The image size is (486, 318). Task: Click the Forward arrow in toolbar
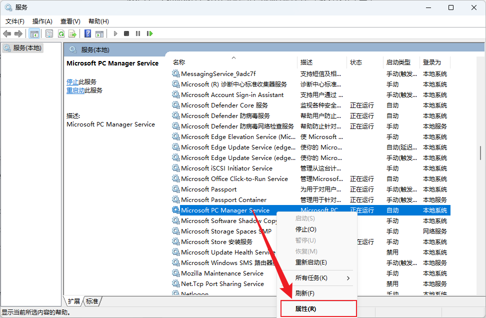[x=18, y=33]
